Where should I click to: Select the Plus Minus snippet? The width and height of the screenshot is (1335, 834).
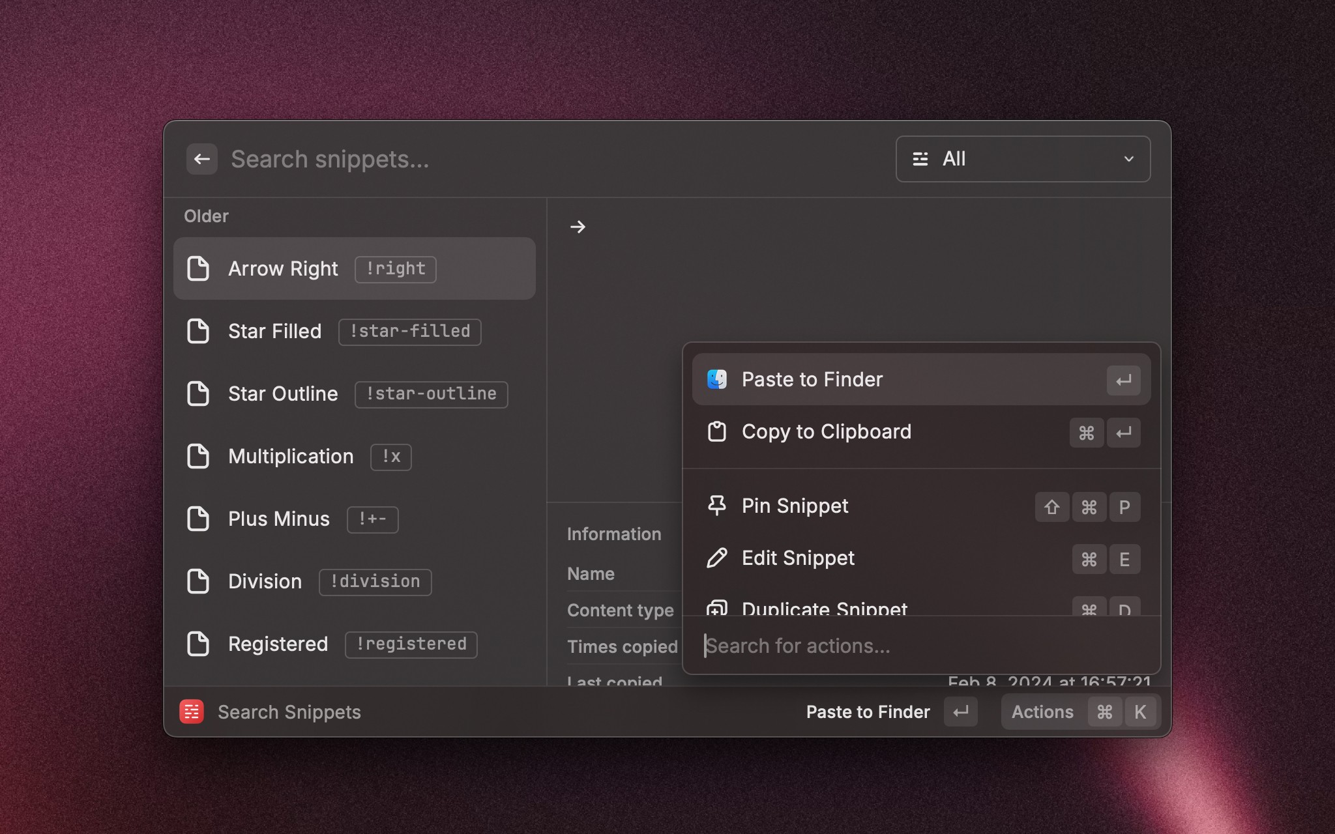pyautogui.click(x=355, y=519)
